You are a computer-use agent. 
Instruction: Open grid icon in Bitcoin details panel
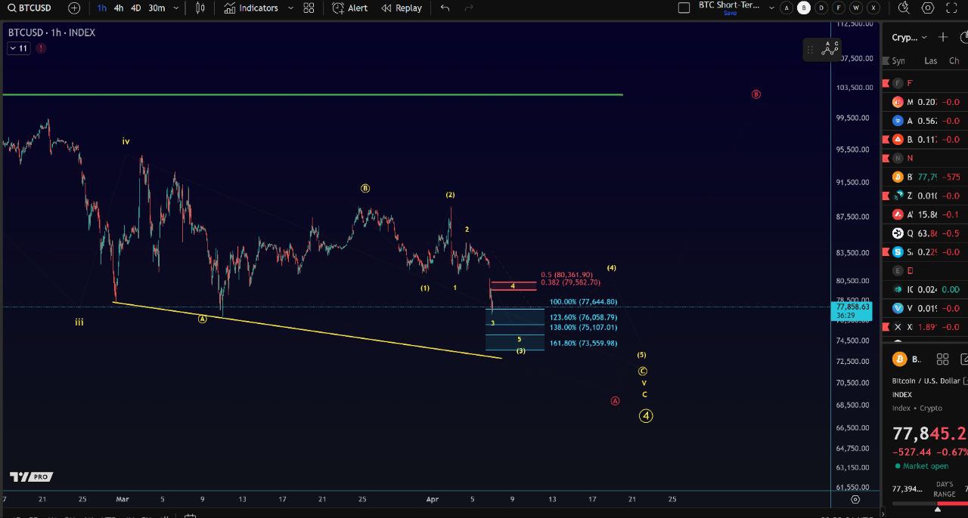[x=942, y=359]
